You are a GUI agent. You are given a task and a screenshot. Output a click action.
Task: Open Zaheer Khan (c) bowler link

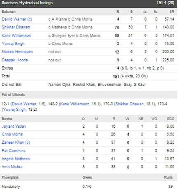[16, 142]
